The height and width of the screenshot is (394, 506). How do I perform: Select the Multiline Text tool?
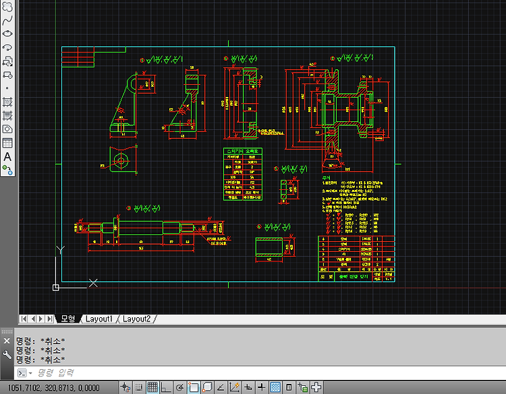(x=7, y=156)
